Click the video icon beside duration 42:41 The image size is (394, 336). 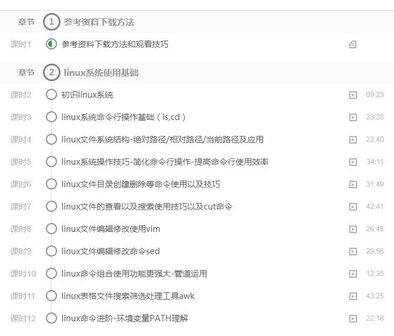(x=353, y=207)
